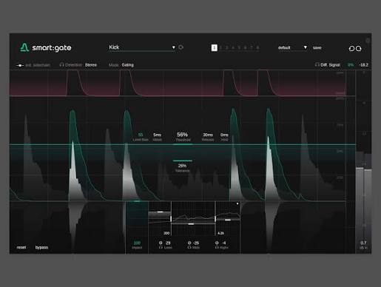Click the settings icon in top-right corner
The width and height of the screenshot is (381, 287).
coord(368,41)
